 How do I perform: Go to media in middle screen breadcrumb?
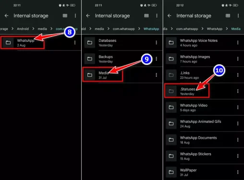tap(99, 29)
